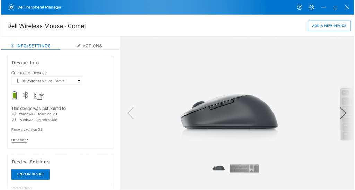The height and width of the screenshot is (190, 355).
Task: Select the mouse thumbnail in carousel
Action: point(218,168)
